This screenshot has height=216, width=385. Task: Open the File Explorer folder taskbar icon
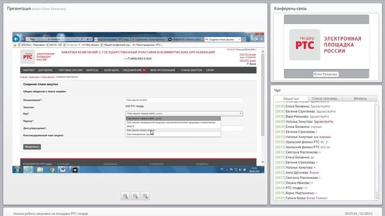click(x=40, y=169)
